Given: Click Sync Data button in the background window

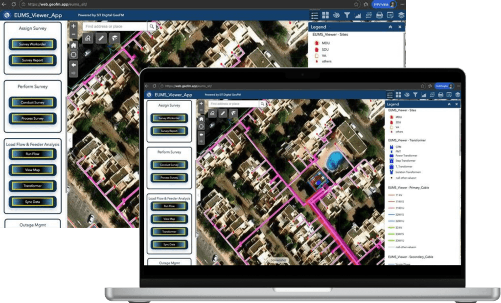Looking at the screenshot, I should pos(33,202).
